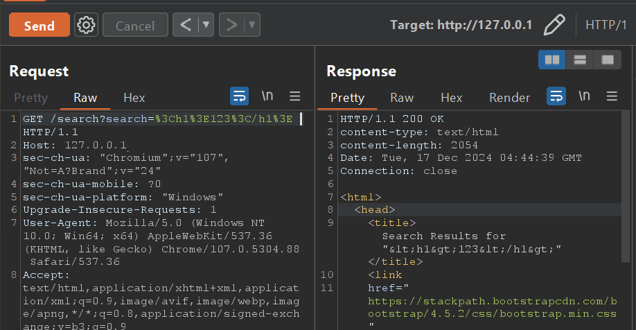Edit target with the pencil icon
Viewport: 636px width, 330px height.
click(554, 25)
